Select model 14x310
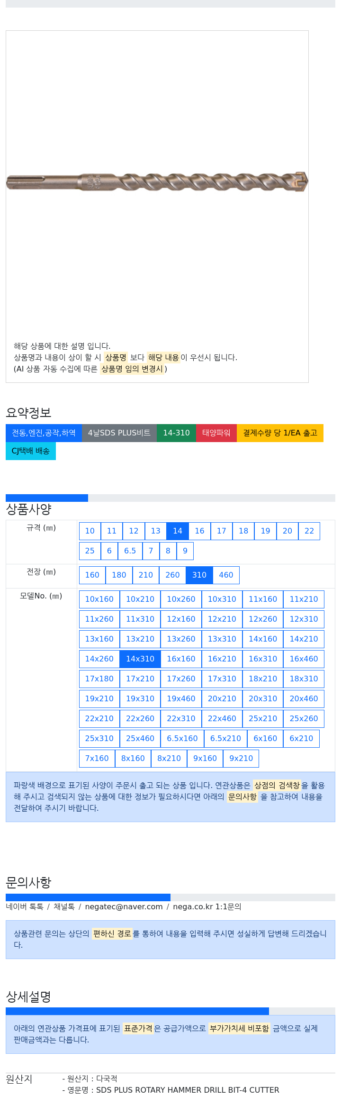Screen dimensions: 341x1096 coord(140,659)
